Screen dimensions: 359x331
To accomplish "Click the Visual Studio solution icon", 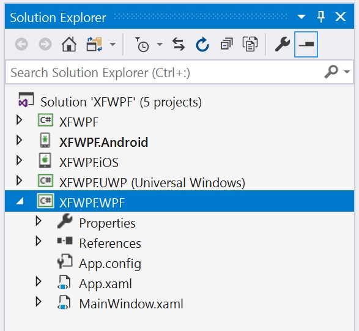I will (26, 100).
